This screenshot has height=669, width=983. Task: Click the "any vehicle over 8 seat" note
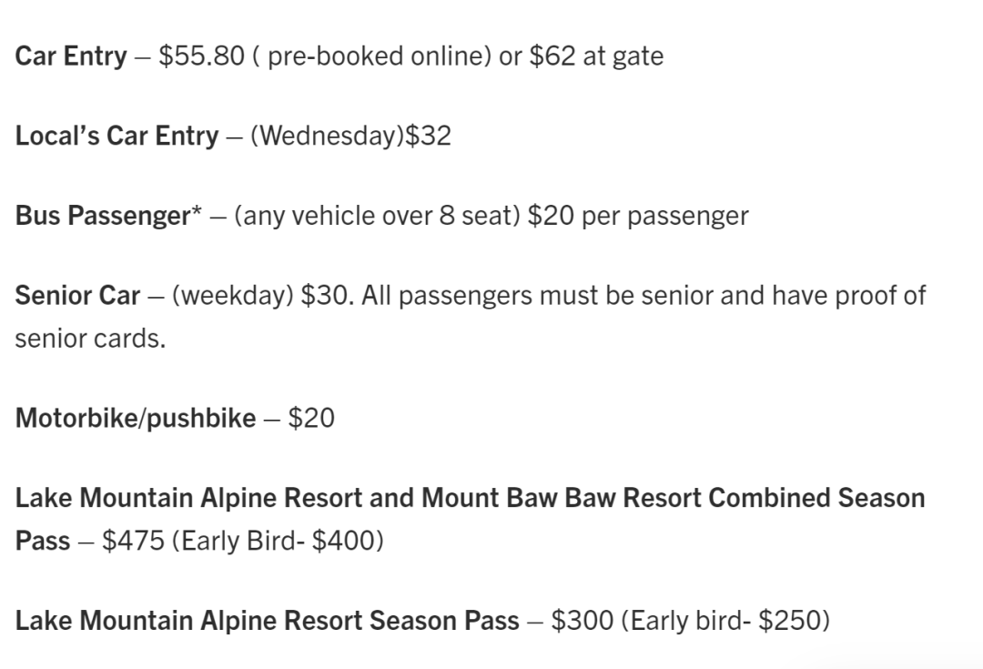click(377, 217)
